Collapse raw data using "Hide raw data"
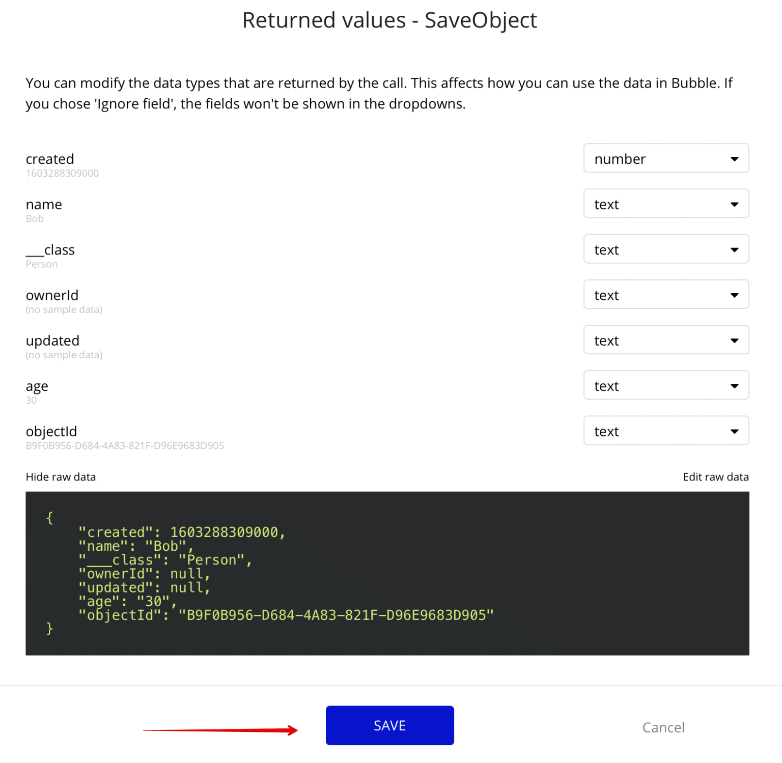 (61, 476)
